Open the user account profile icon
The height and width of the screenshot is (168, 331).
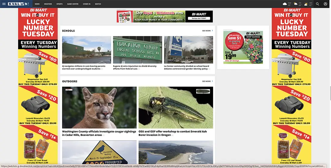tap(326, 4)
